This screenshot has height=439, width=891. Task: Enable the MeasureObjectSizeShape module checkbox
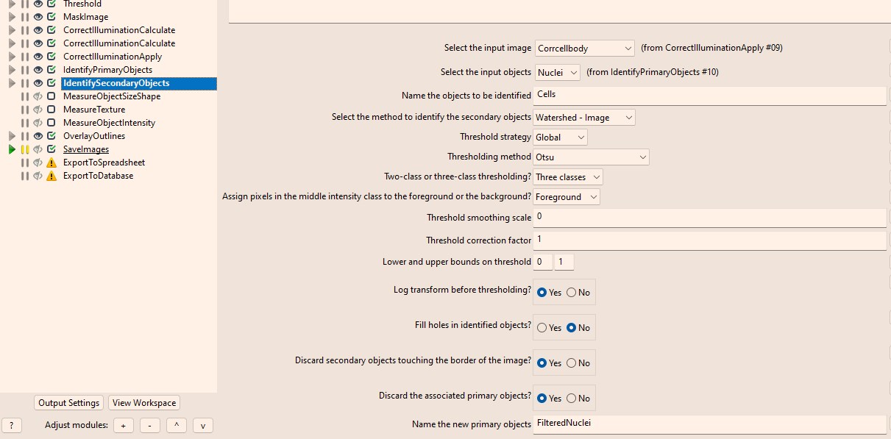(49, 96)
